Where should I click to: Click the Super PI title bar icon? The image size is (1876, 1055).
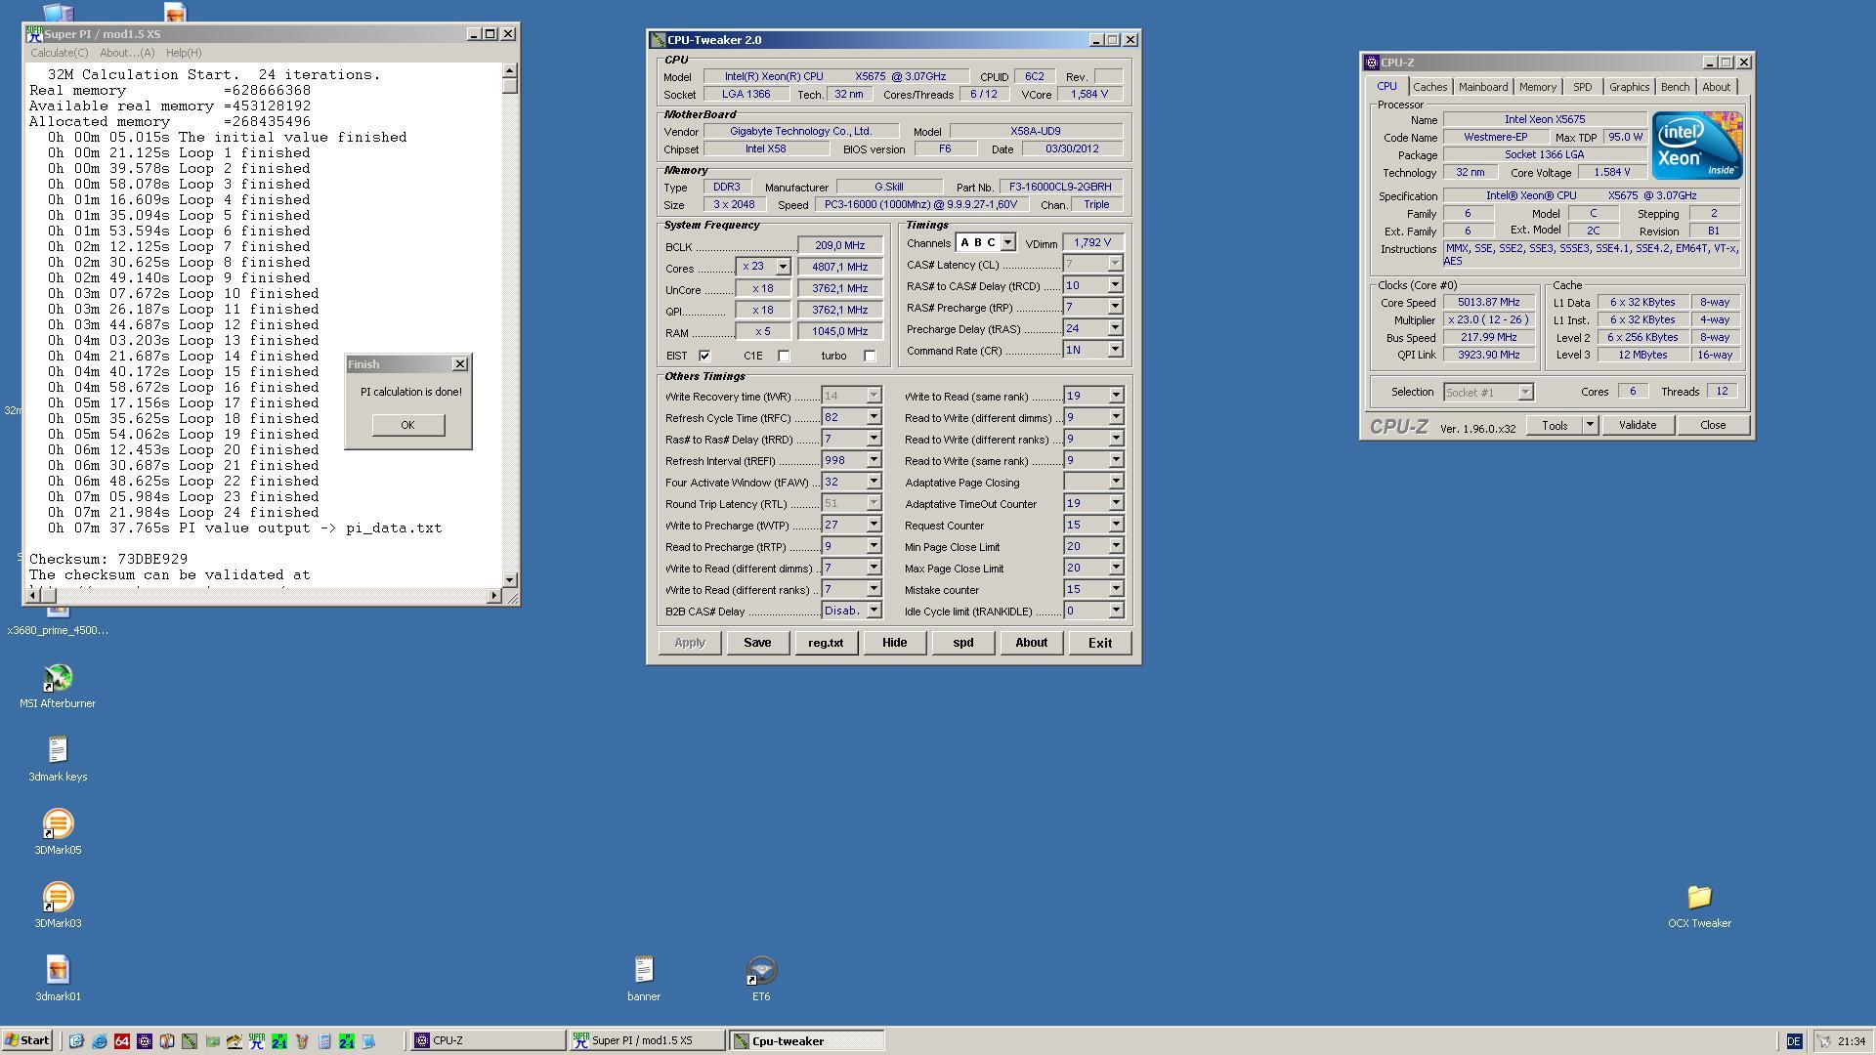click(x=34, y=33)
